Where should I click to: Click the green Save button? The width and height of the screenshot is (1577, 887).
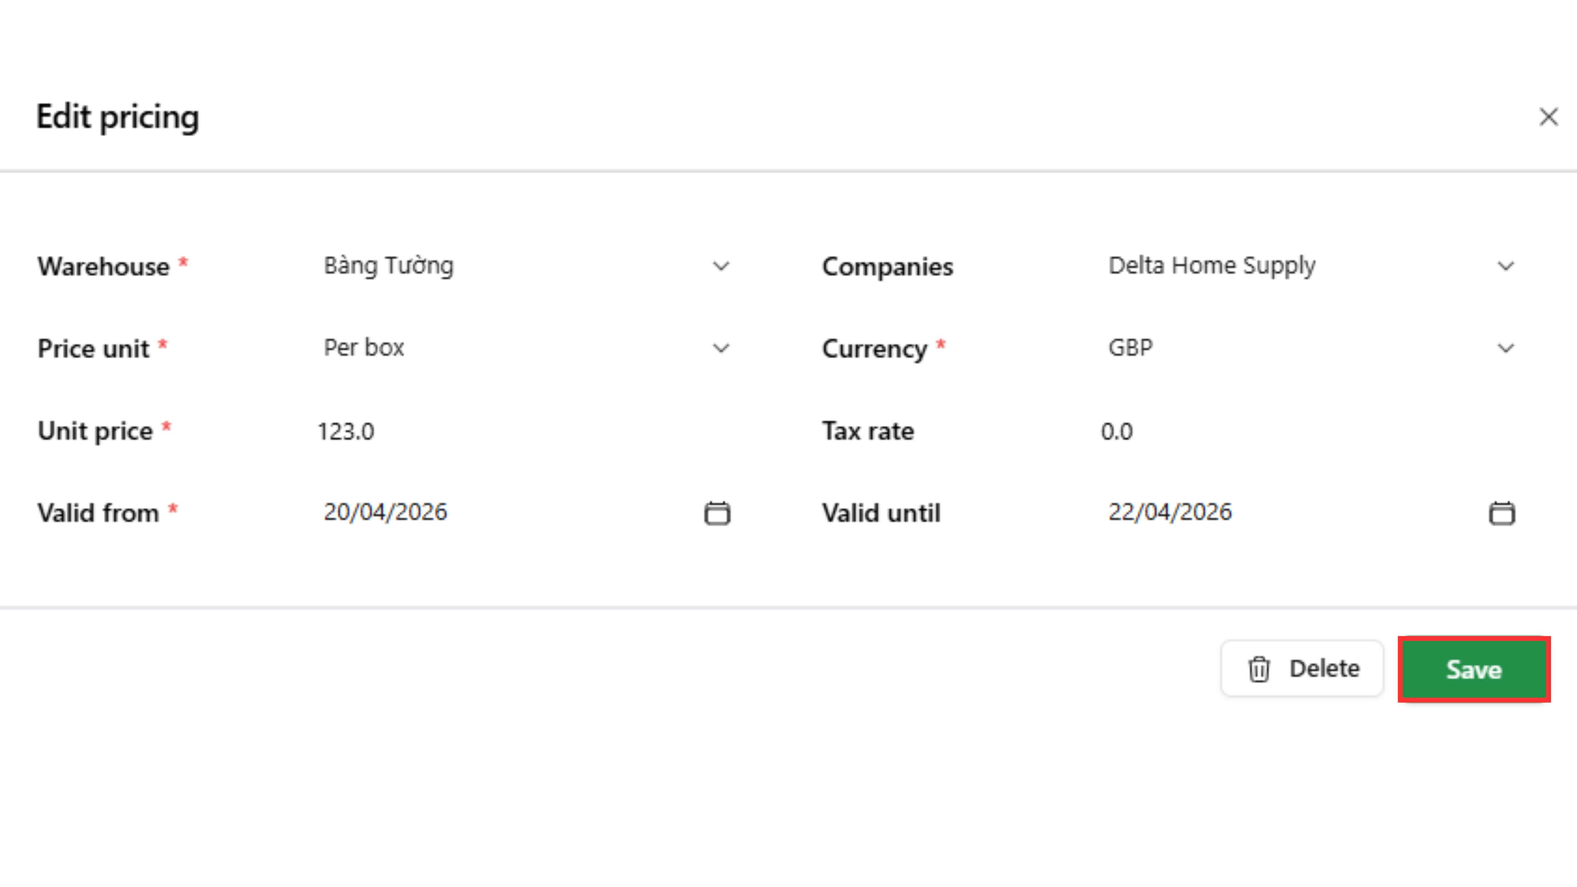(x=1474, y=669)
